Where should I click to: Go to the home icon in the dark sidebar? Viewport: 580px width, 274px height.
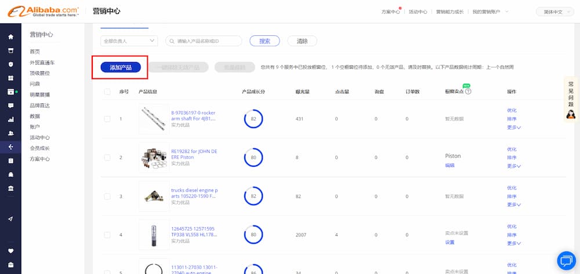(10, 36)
